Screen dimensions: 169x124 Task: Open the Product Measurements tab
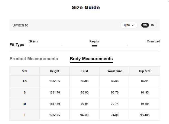34,59
